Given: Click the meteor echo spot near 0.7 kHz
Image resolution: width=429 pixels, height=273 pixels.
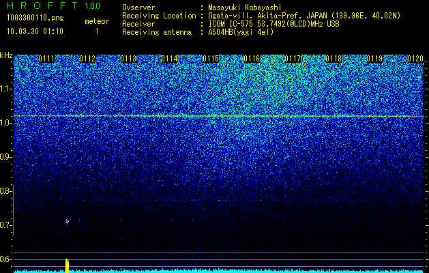Looking at the screenshot, I should pyautogui.click(x=67, y=222).
